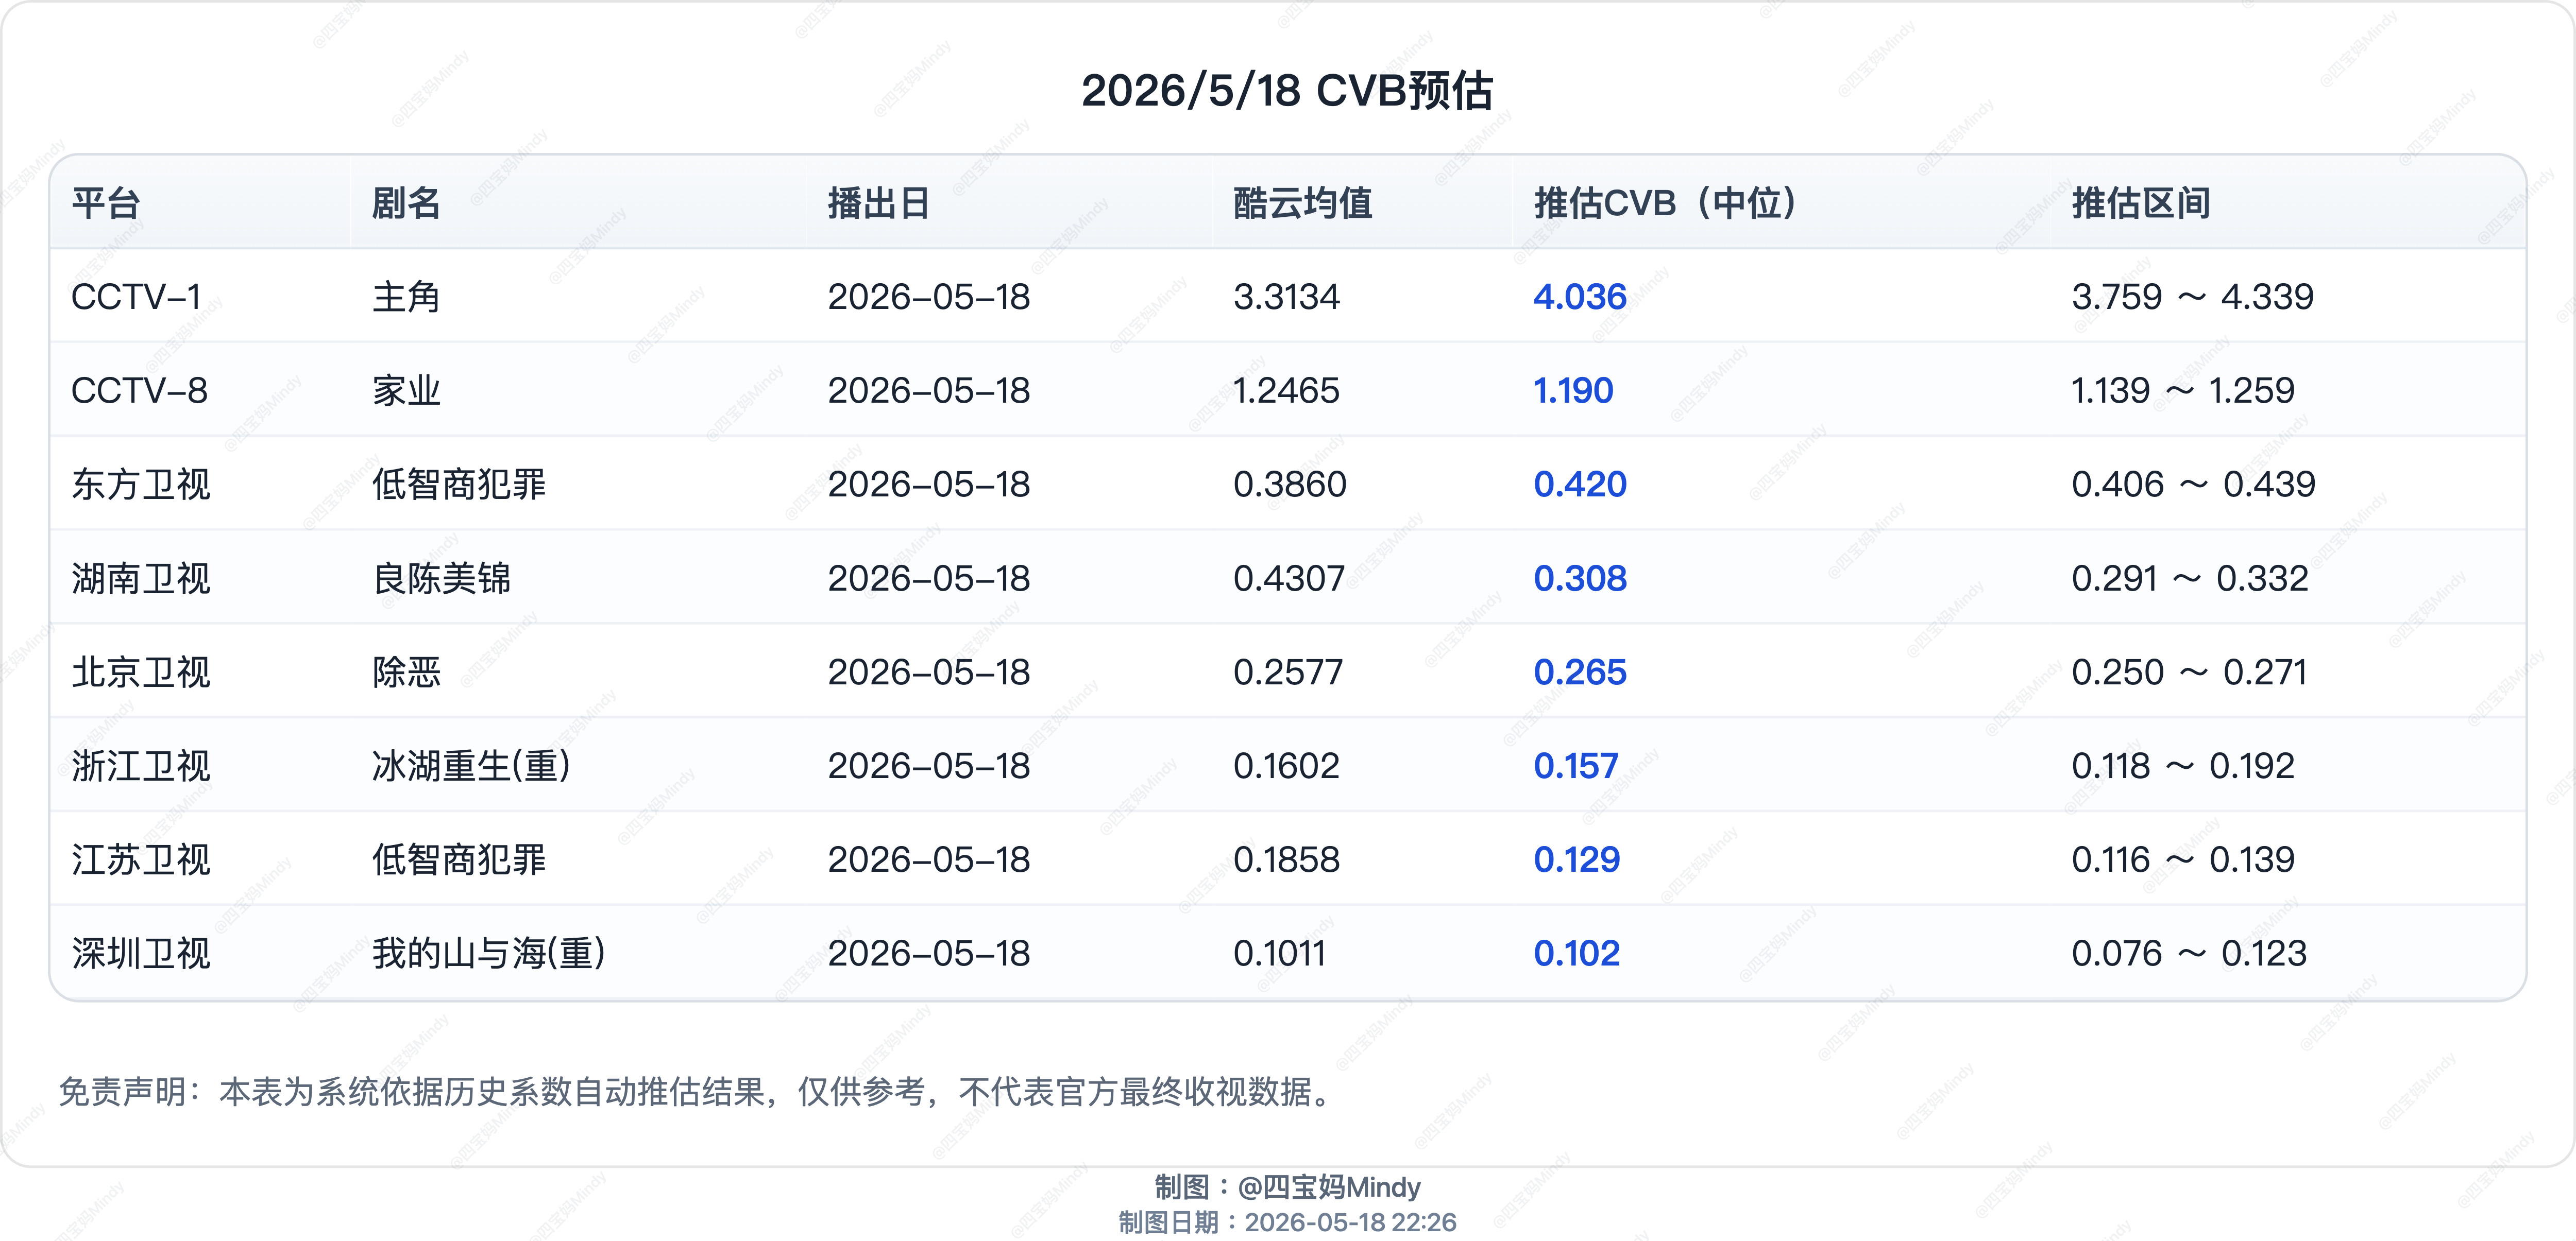The image size is (2576, 1241).
Task: Select the 湖南卫视 platform cell
Action: click(141, 579)
